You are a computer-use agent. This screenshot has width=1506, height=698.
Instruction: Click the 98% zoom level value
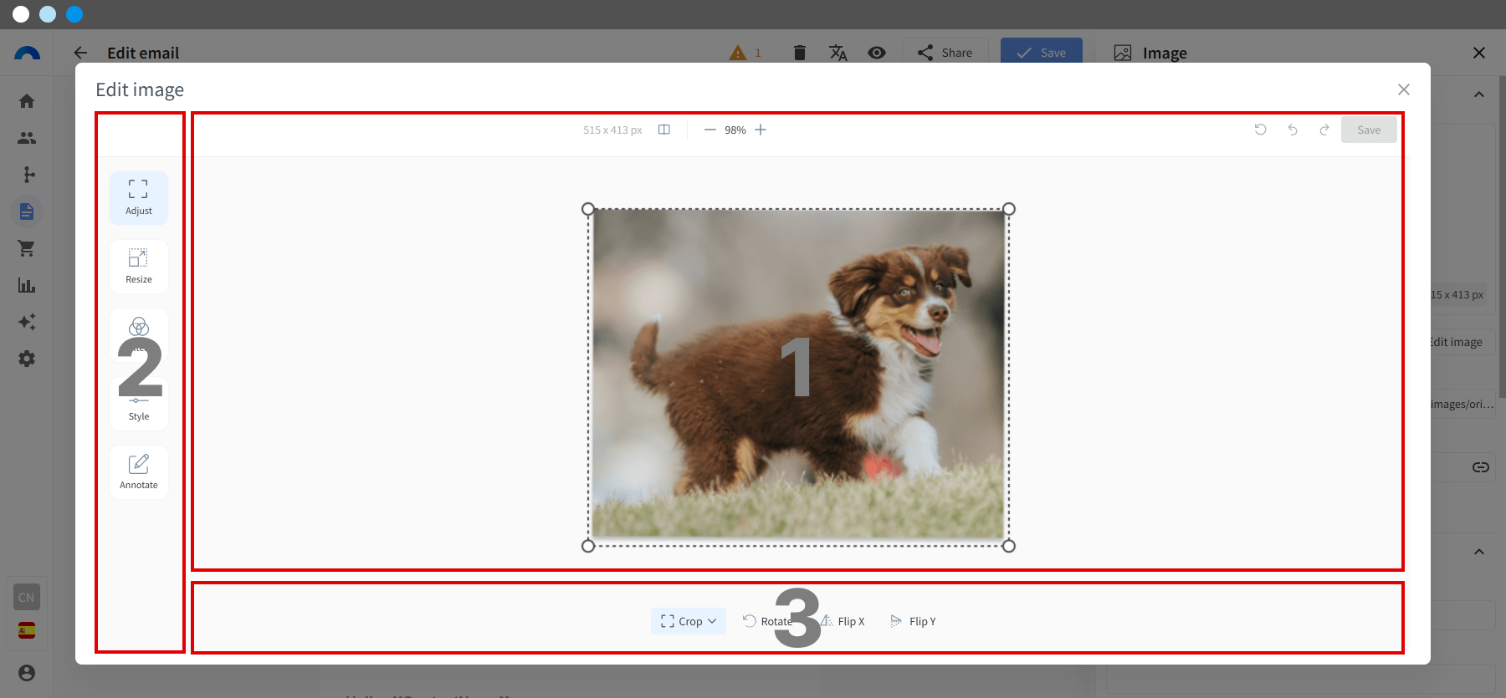(x=735, y=130)
